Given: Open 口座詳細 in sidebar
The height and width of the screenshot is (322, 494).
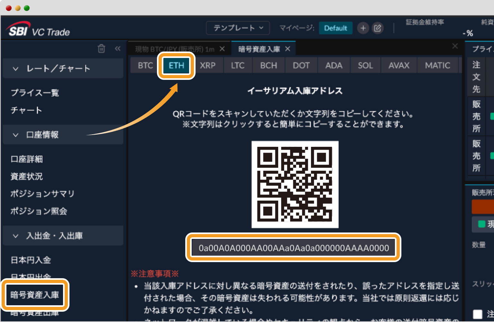Looking at the screenshot, I should point(27,159).
